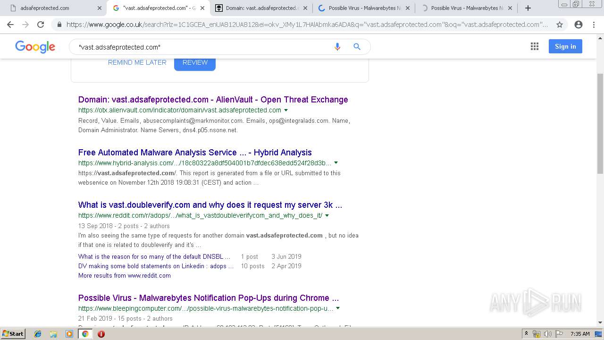This screenshot has width=604, height=340.
Task: Expand the reddit.com URL dropdown arrow
Action: pyautogui.click(x=327, y=215)
